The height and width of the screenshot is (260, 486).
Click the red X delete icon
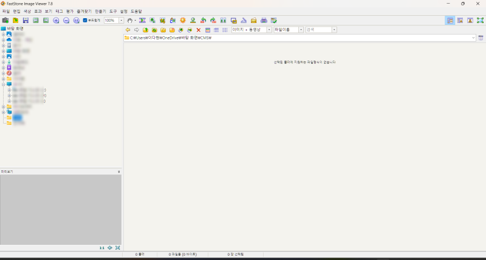(x=199, y=30)
